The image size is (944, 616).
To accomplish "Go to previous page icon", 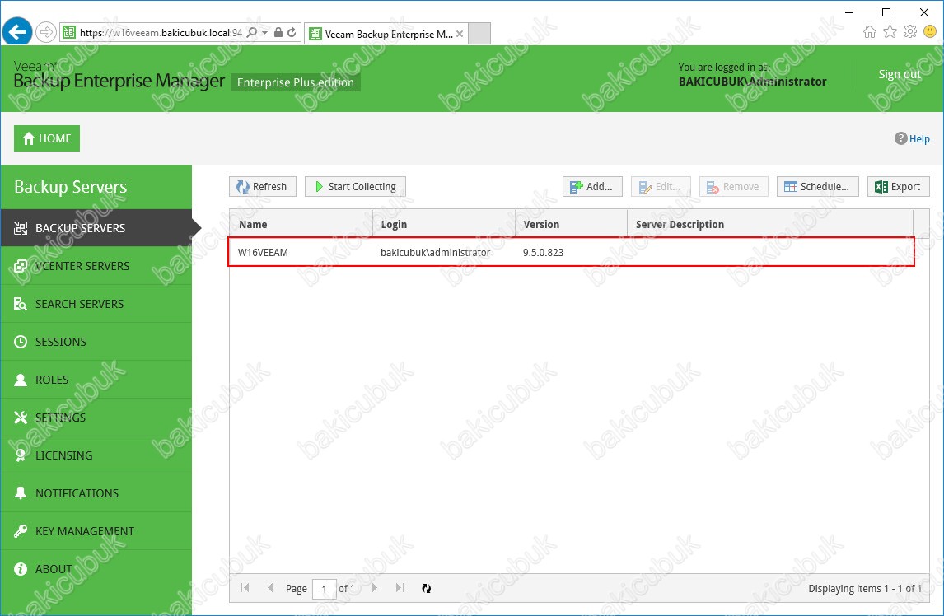I will point(270,588).
